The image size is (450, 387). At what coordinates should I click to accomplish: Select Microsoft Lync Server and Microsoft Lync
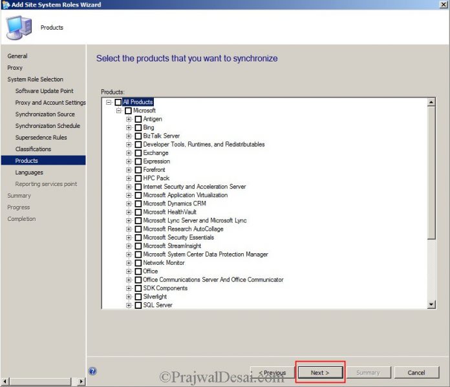195,220
